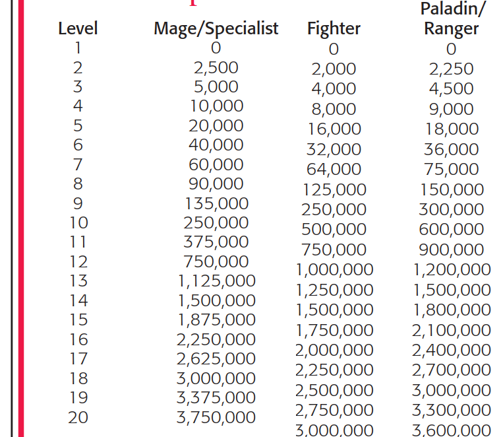Select the 90,000 Mage/Specialist value
Screen dimensions: 503x437
[216, 184]
